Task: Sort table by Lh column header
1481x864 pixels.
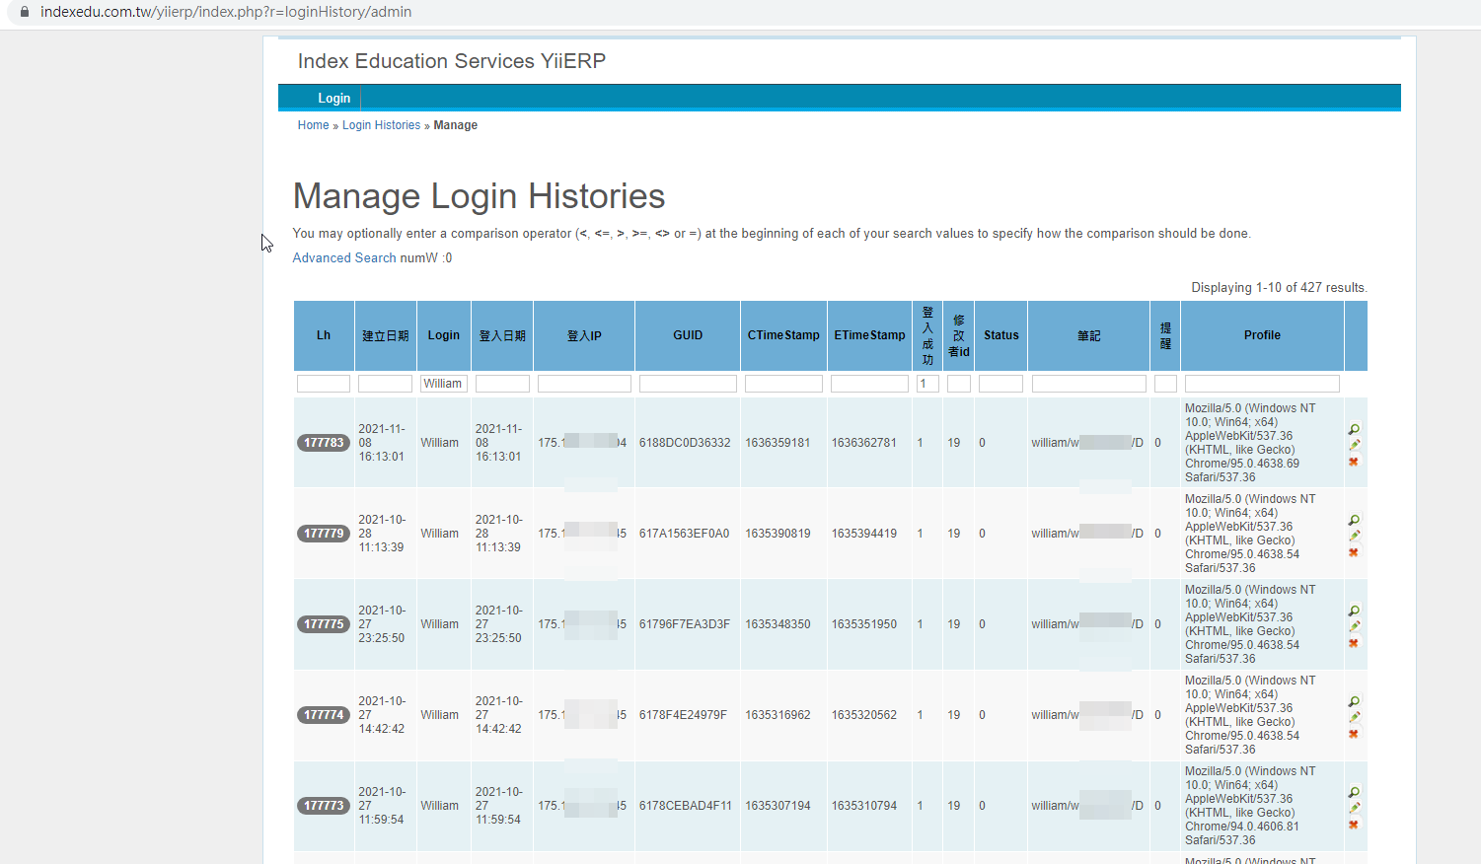Action: [324, 335]
